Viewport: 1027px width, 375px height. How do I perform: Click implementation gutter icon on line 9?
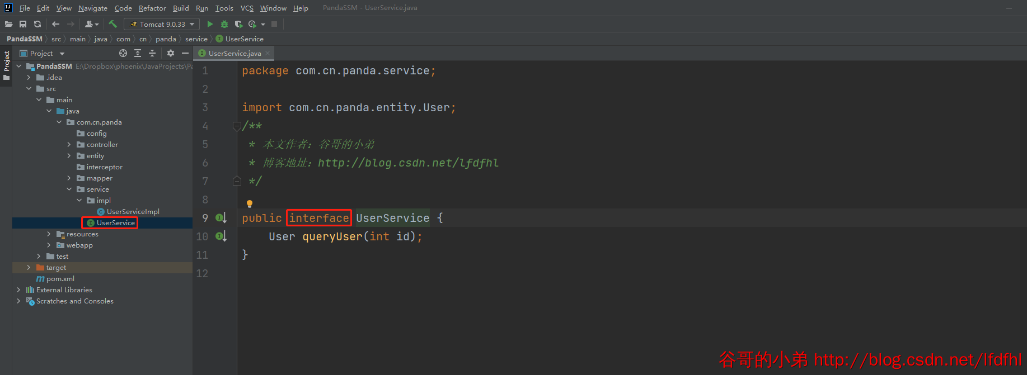point(221,218)
